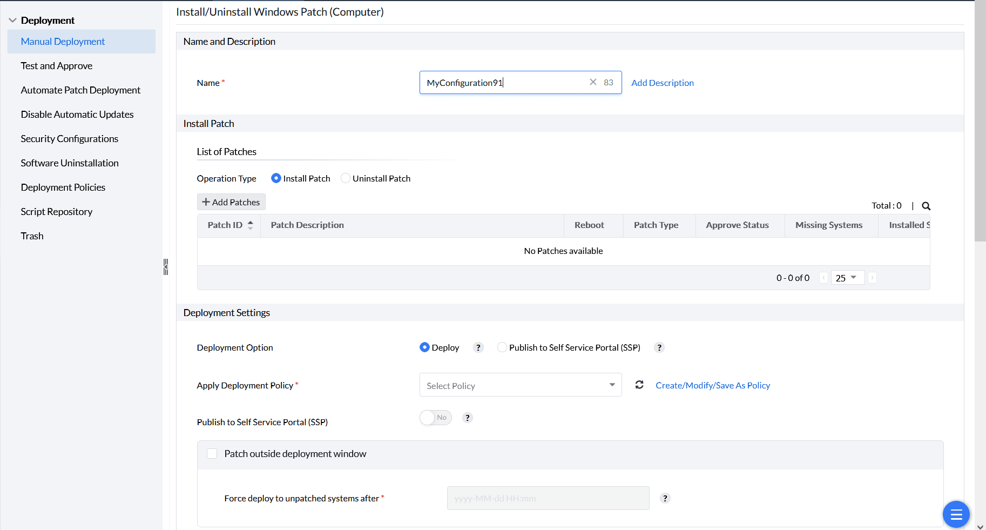Open help icon for Publish to SSP radio
The height and width of the screenshot is (530, 986).
tap(659, 347)
